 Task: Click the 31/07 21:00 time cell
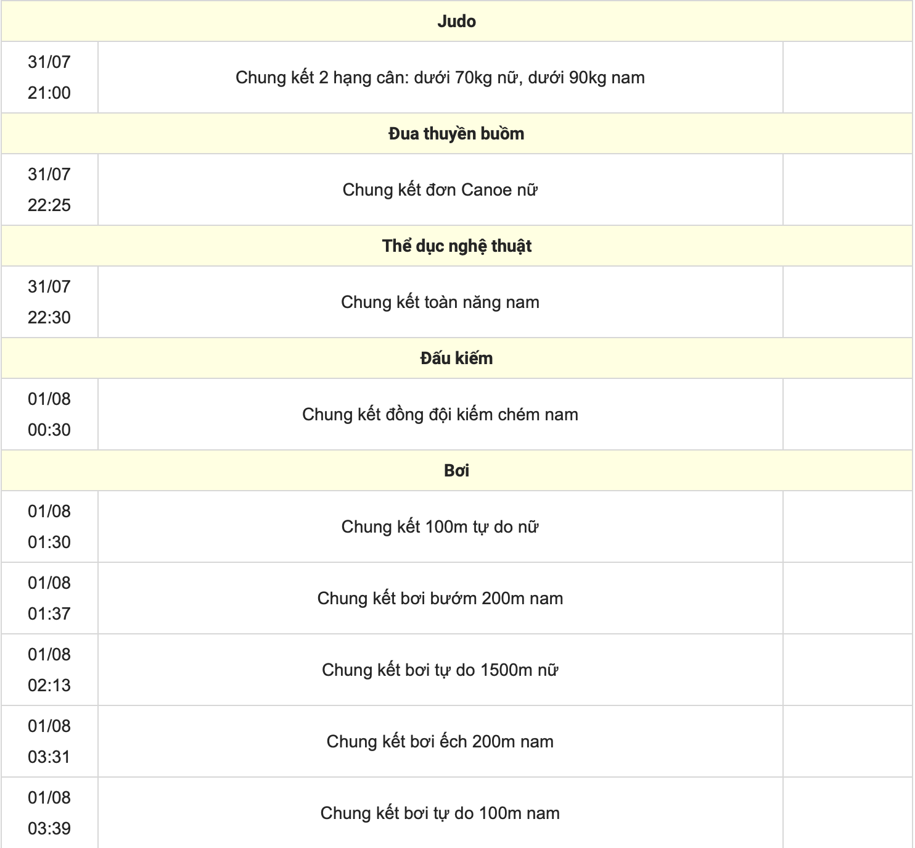point(49,78)
